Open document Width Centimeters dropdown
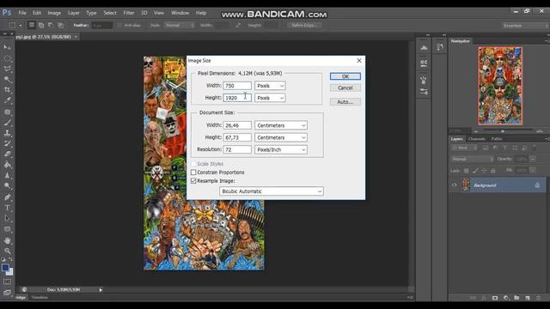The width and height of the screenshot is (550, 309). point(281,125)
